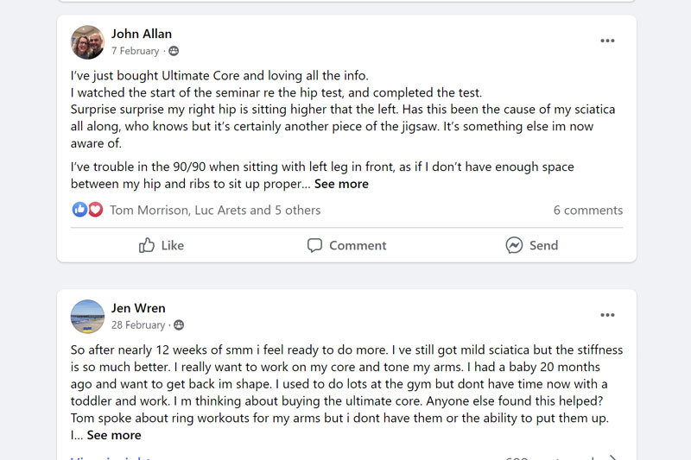Open the 7 February post timestamp
This screenshot has height=460, width=691.
(135, 51)
